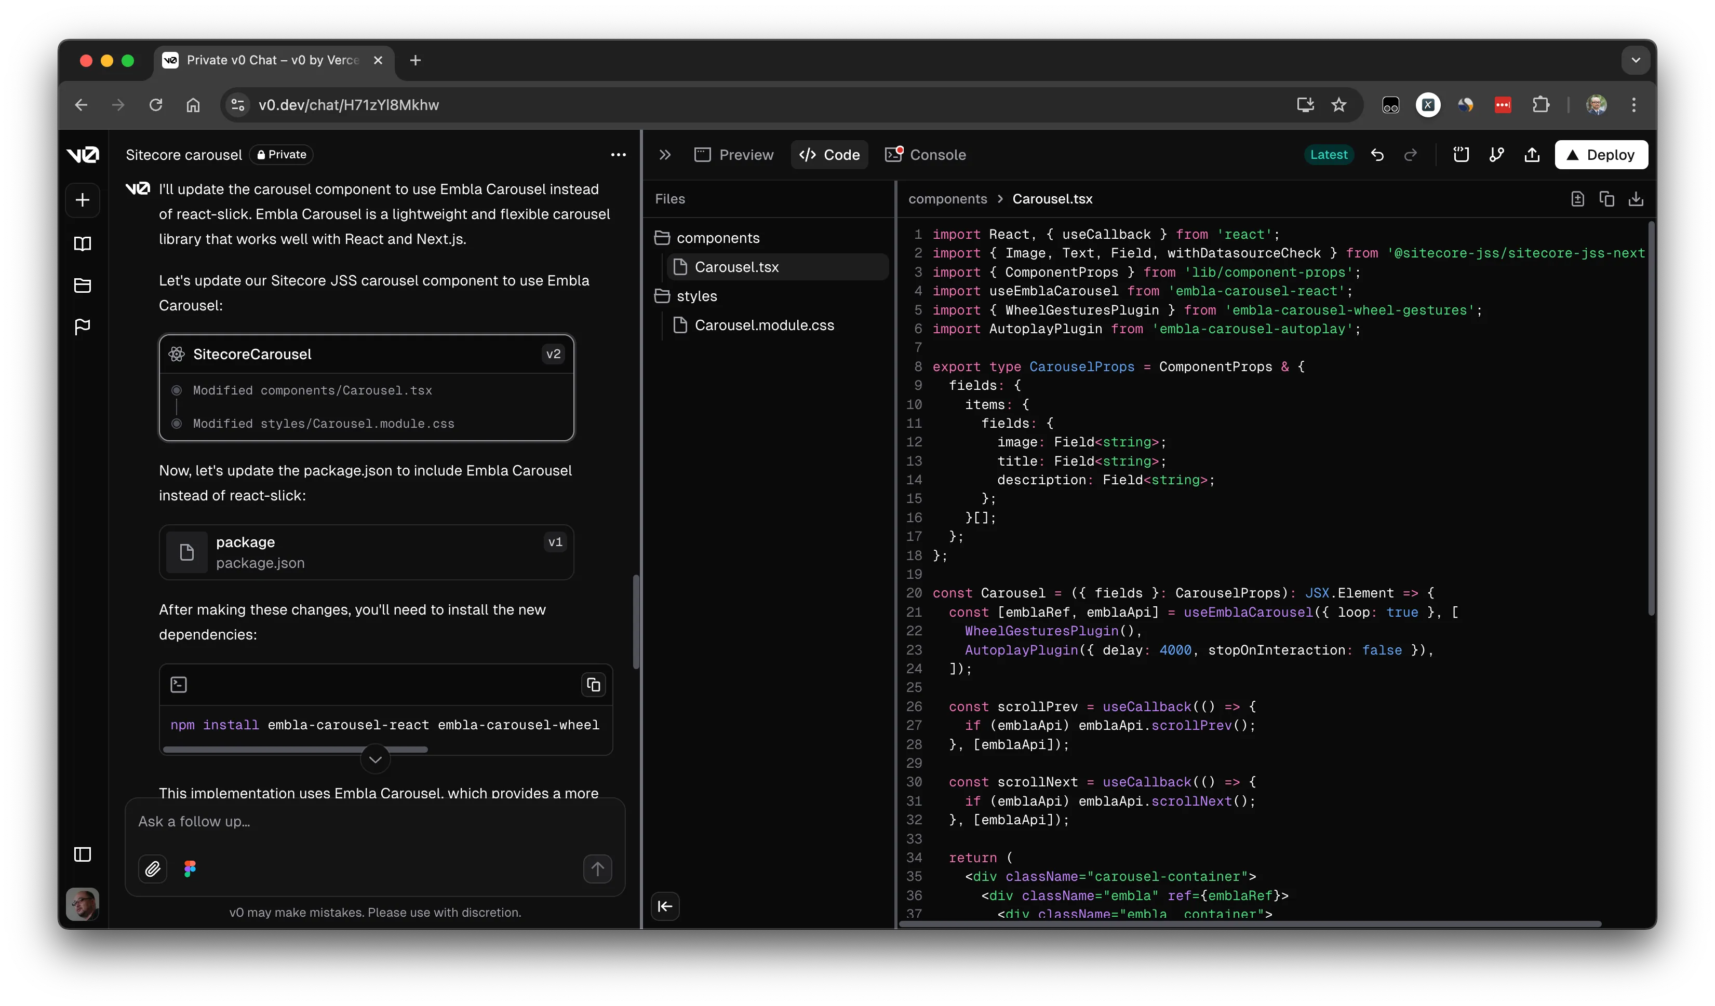Share the project with the upload icon
Viewport: 1715px width, 1006px height.
click(1531, 155)
